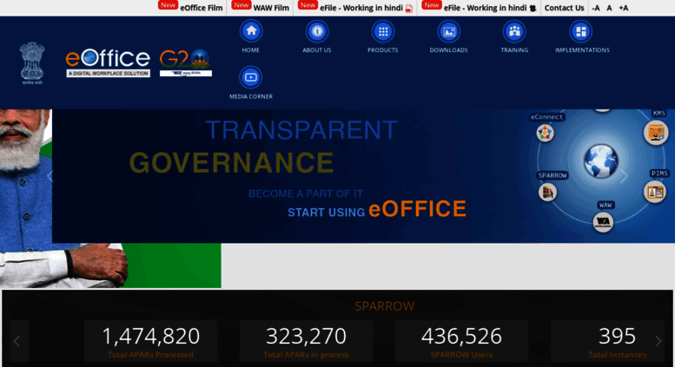675x367 pixels.
Task: Open first eFile - Working in hindi link
Action: tap(361, 8)
